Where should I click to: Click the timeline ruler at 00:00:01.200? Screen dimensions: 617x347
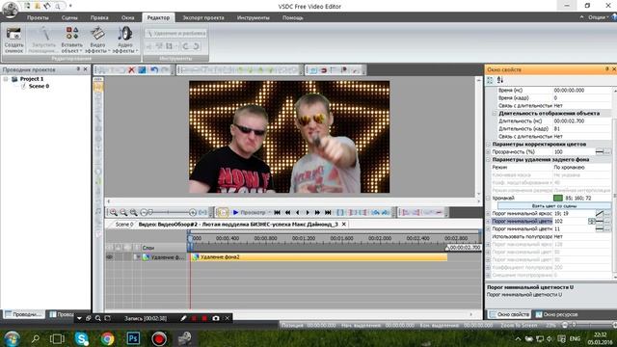(304, 238)
